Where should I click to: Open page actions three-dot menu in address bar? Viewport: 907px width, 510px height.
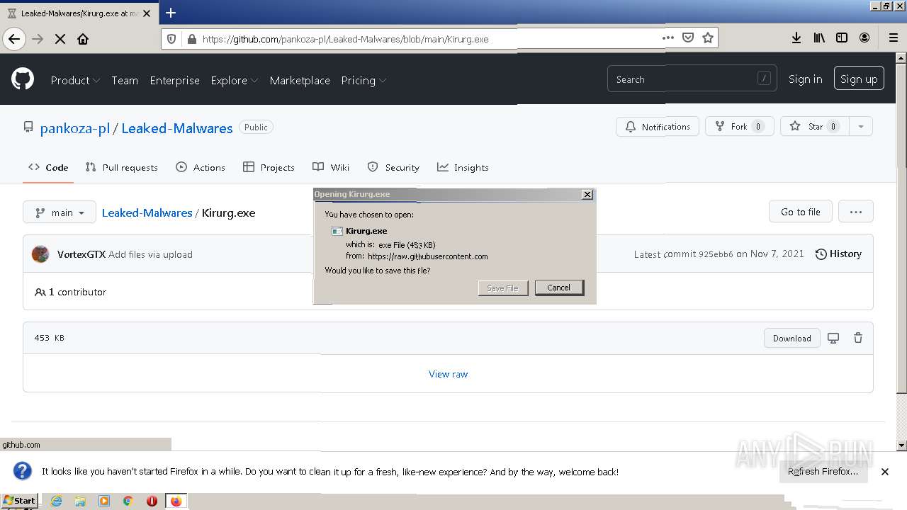click(667, 38)
